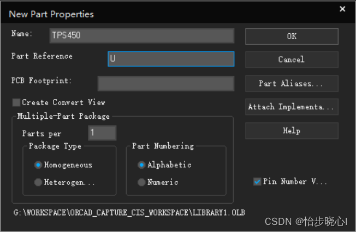Click the OK button
Image resolution: width=356 pixels, height=232 pixels.
(292, 36)
